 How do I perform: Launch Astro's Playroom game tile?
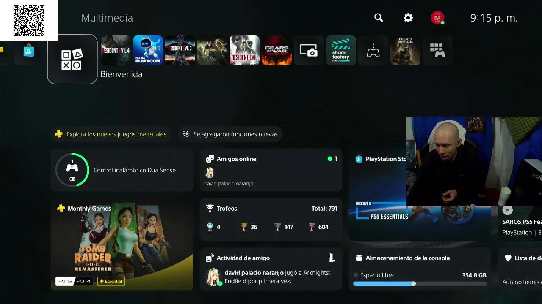[x=148, y=50]
